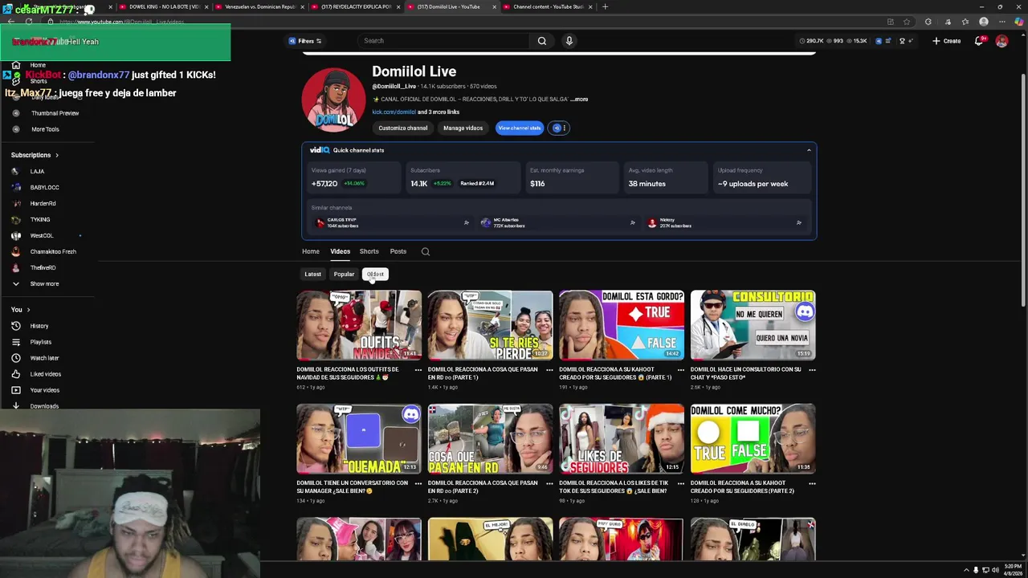Focus the YouTube search field

tap(443, 41)
